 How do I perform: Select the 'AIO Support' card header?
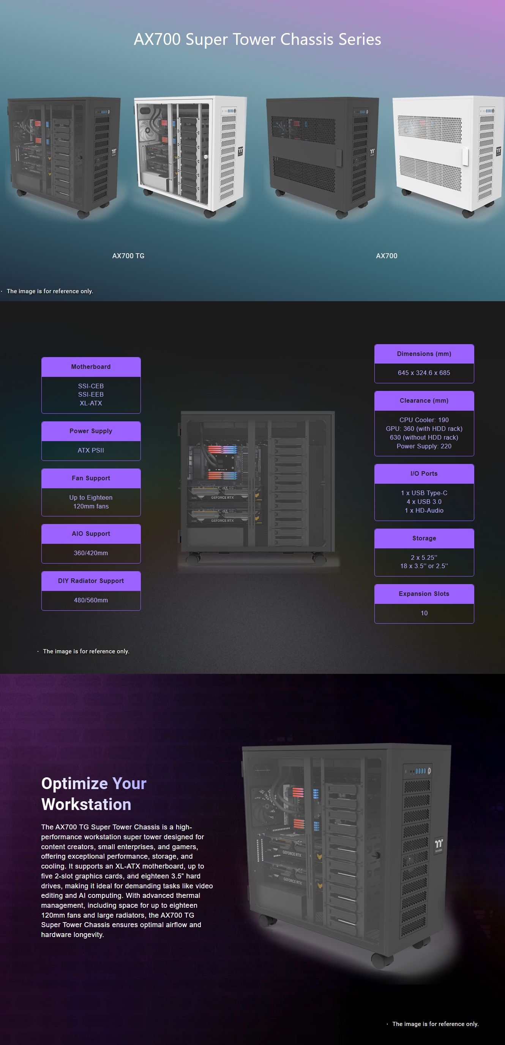tap(91, 534)
